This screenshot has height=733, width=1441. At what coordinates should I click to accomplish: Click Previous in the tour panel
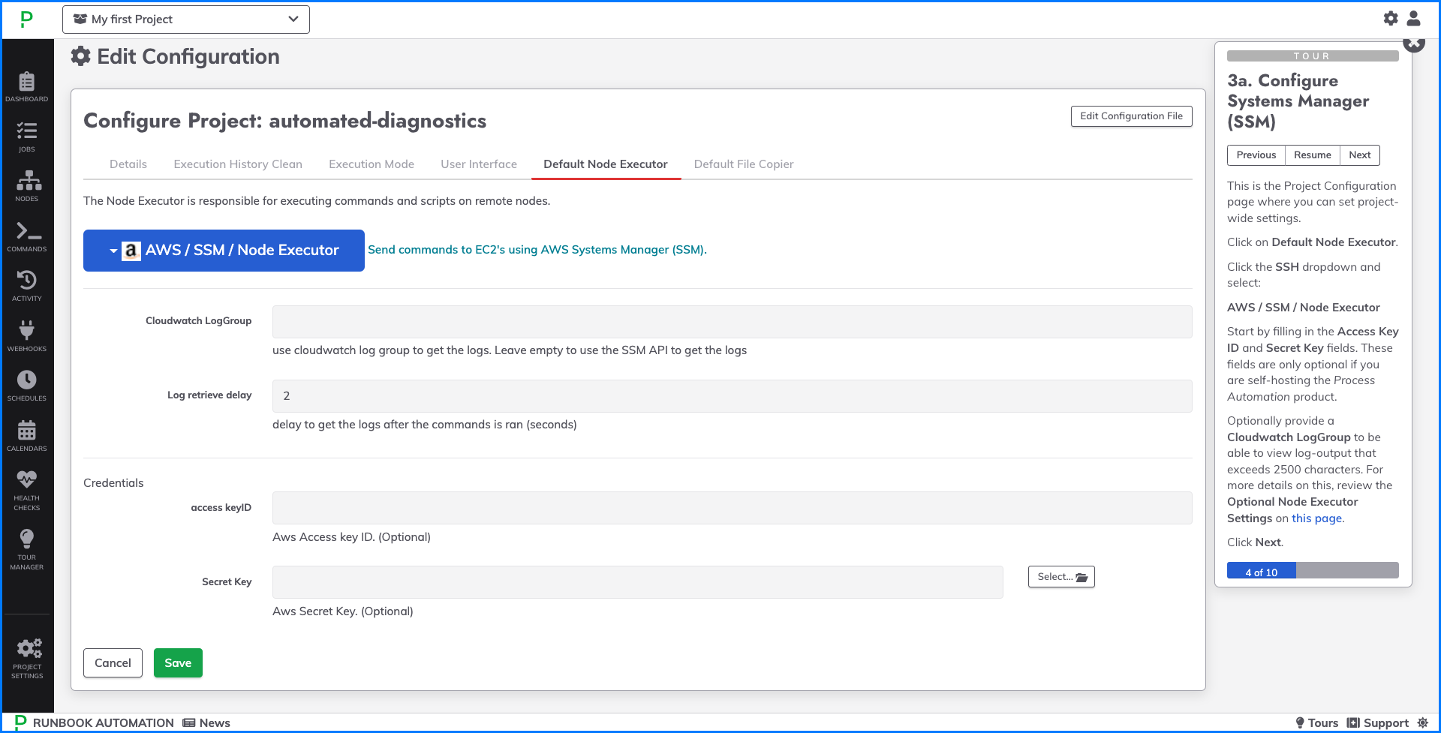pyautogui.click(x=1256, y=155)
